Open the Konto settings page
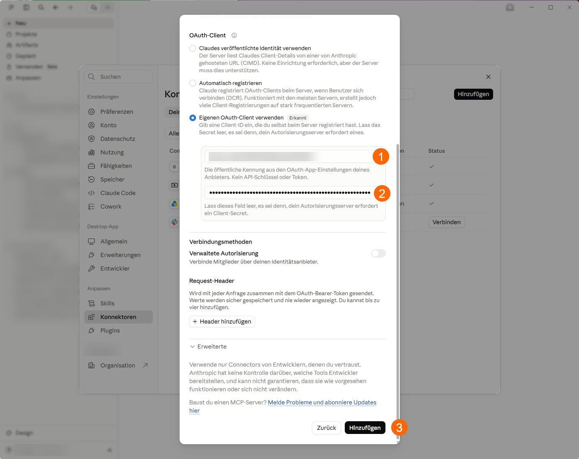The height and width of the screenshot is (459, 579). [x=118, y=125]
